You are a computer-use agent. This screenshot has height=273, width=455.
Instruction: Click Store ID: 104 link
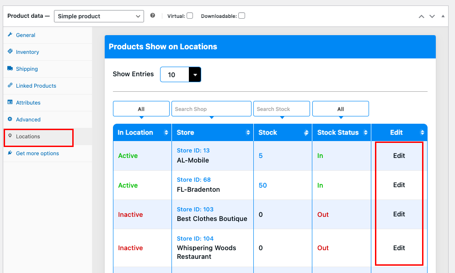tap(195, 238)
